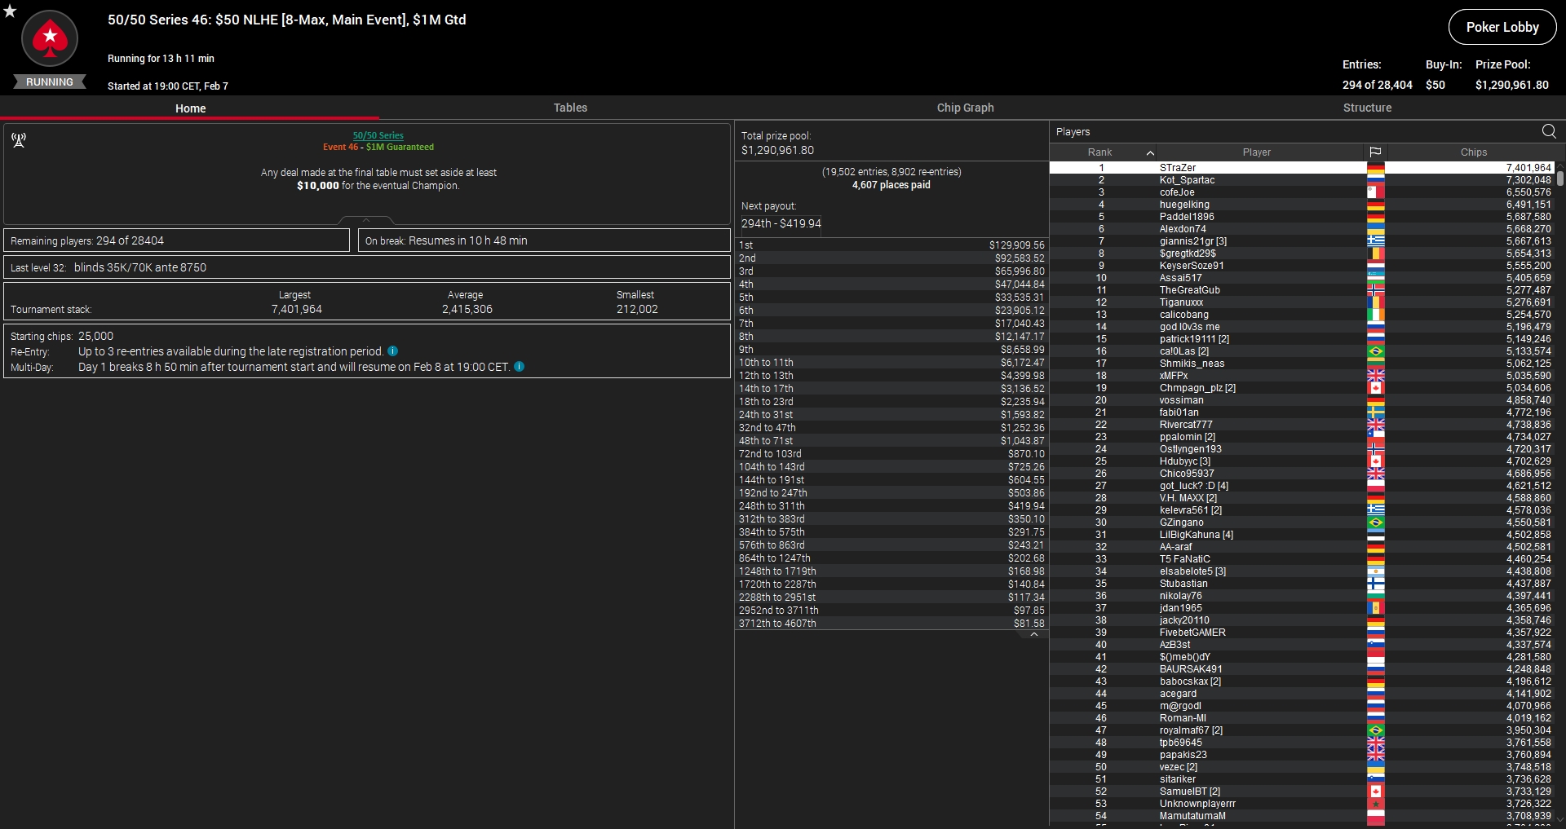Screen dimensions: 1566x829
Task: Click the Russian flag beside Kot_Spartac
Action: (1375, 180)
